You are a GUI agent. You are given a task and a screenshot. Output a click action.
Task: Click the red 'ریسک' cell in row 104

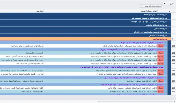[161, 57]
